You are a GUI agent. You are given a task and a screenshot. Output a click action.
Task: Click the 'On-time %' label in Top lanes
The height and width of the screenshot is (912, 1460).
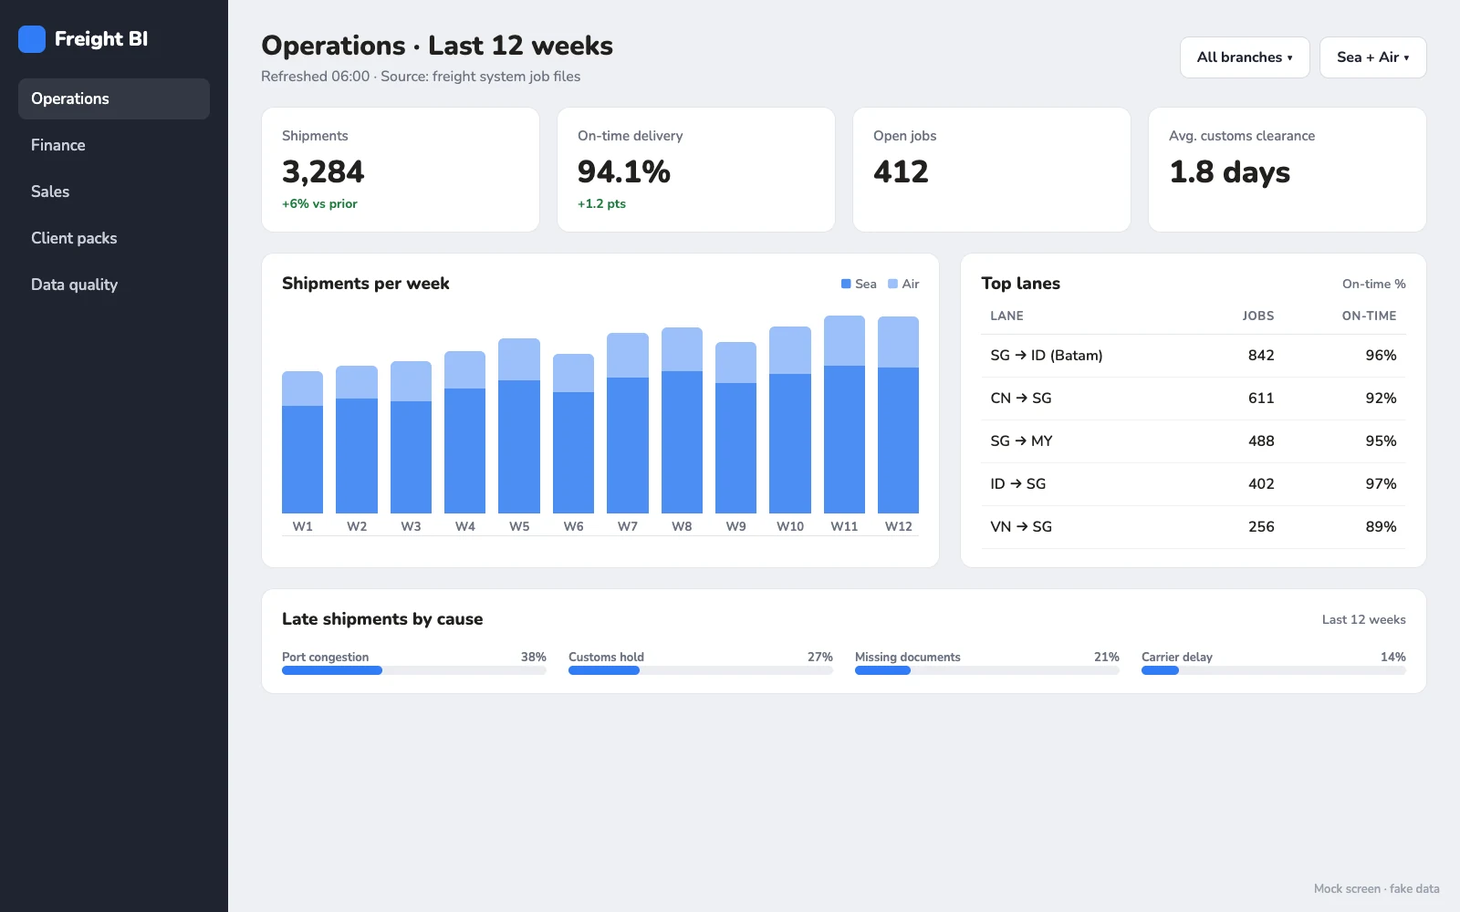pyautogui.click(x=1373, y=284)
